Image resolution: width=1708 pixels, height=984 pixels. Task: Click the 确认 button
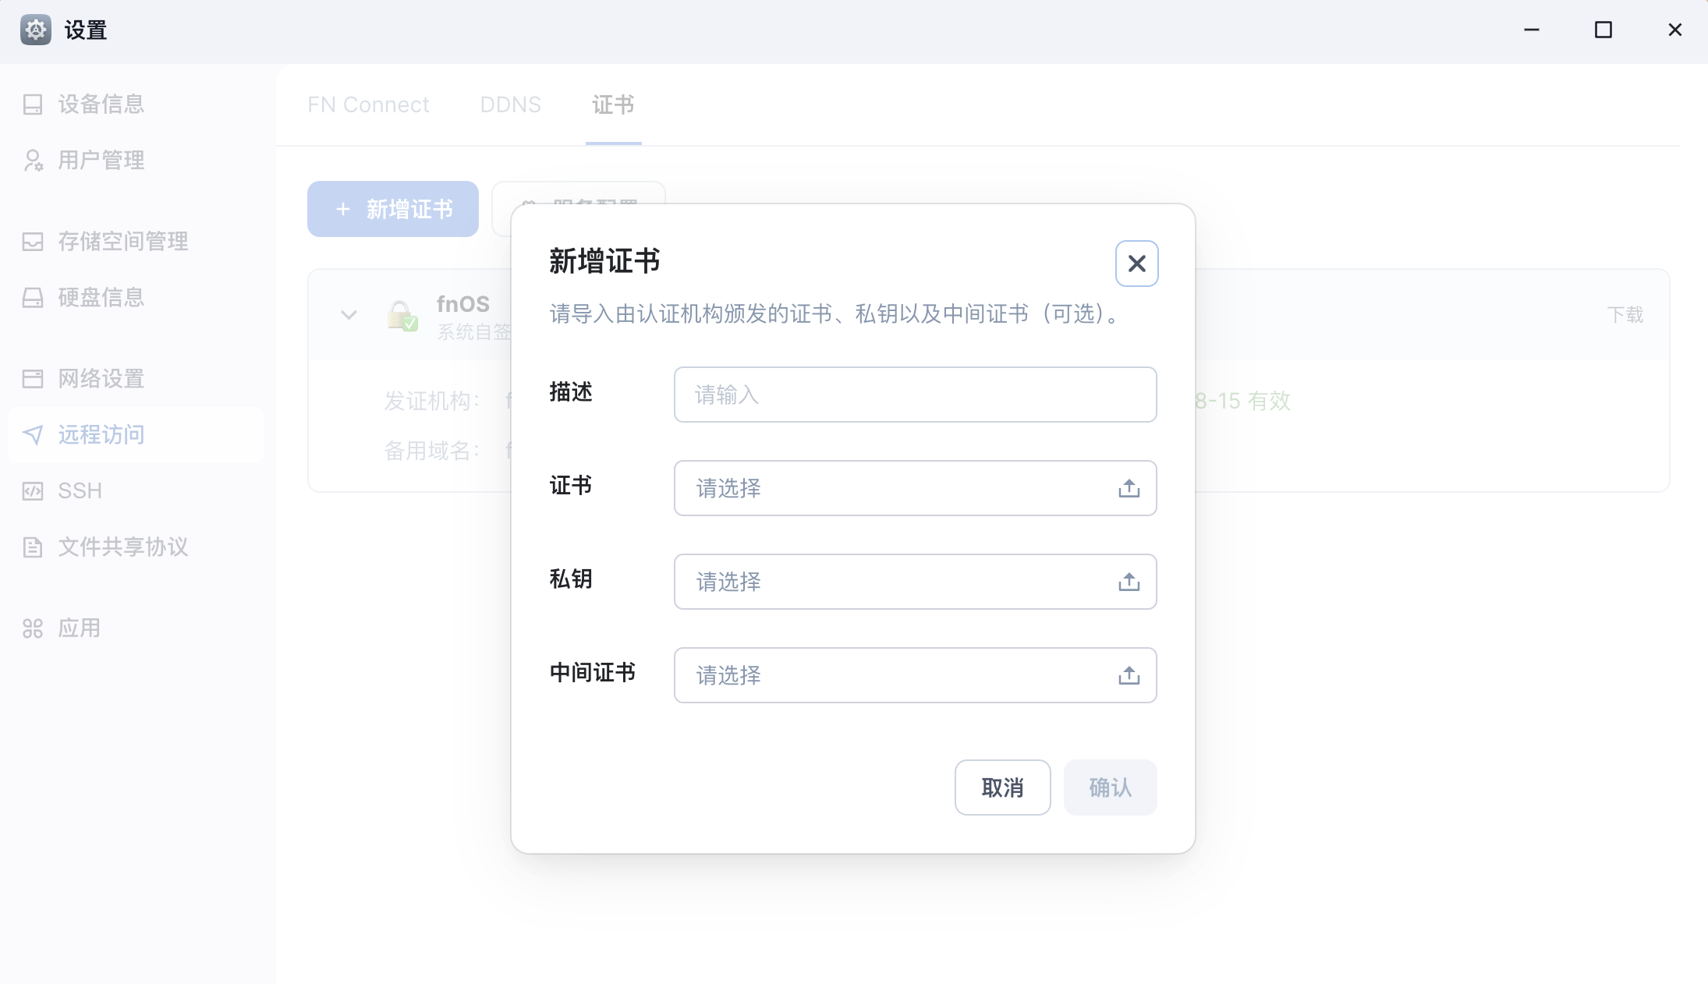pos(1110,788)
